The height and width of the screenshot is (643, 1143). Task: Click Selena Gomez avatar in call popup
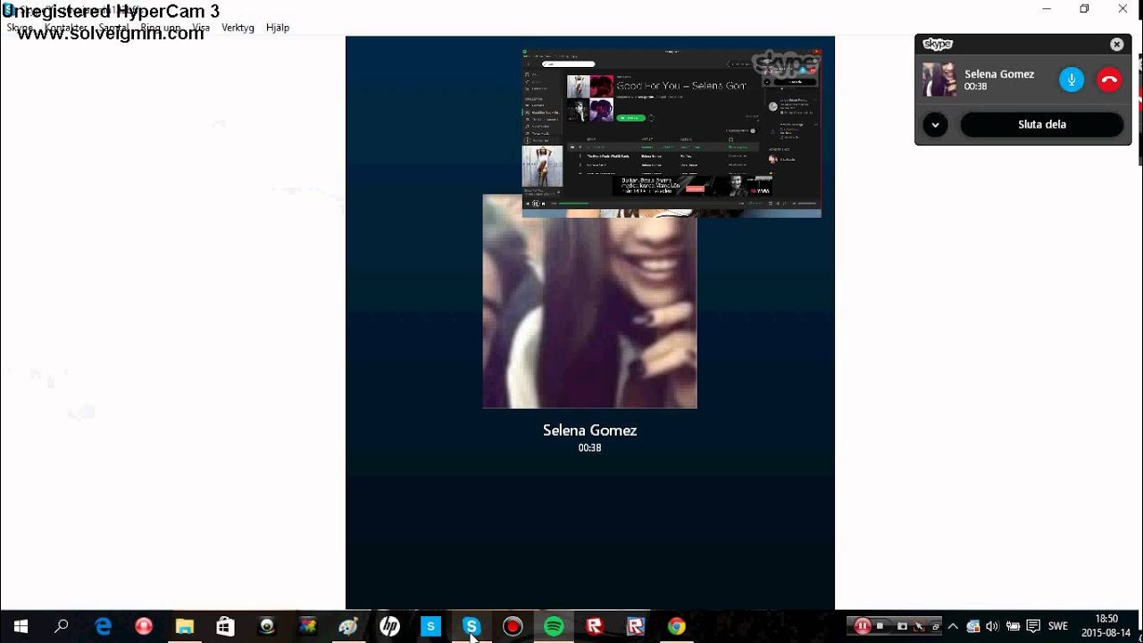pos(939,79)
